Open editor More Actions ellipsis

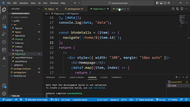[x=186, y=9]
